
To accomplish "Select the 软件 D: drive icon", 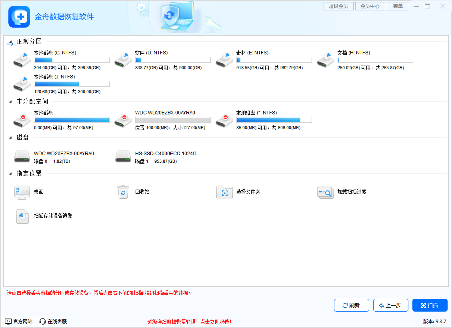I will point(123,60).
